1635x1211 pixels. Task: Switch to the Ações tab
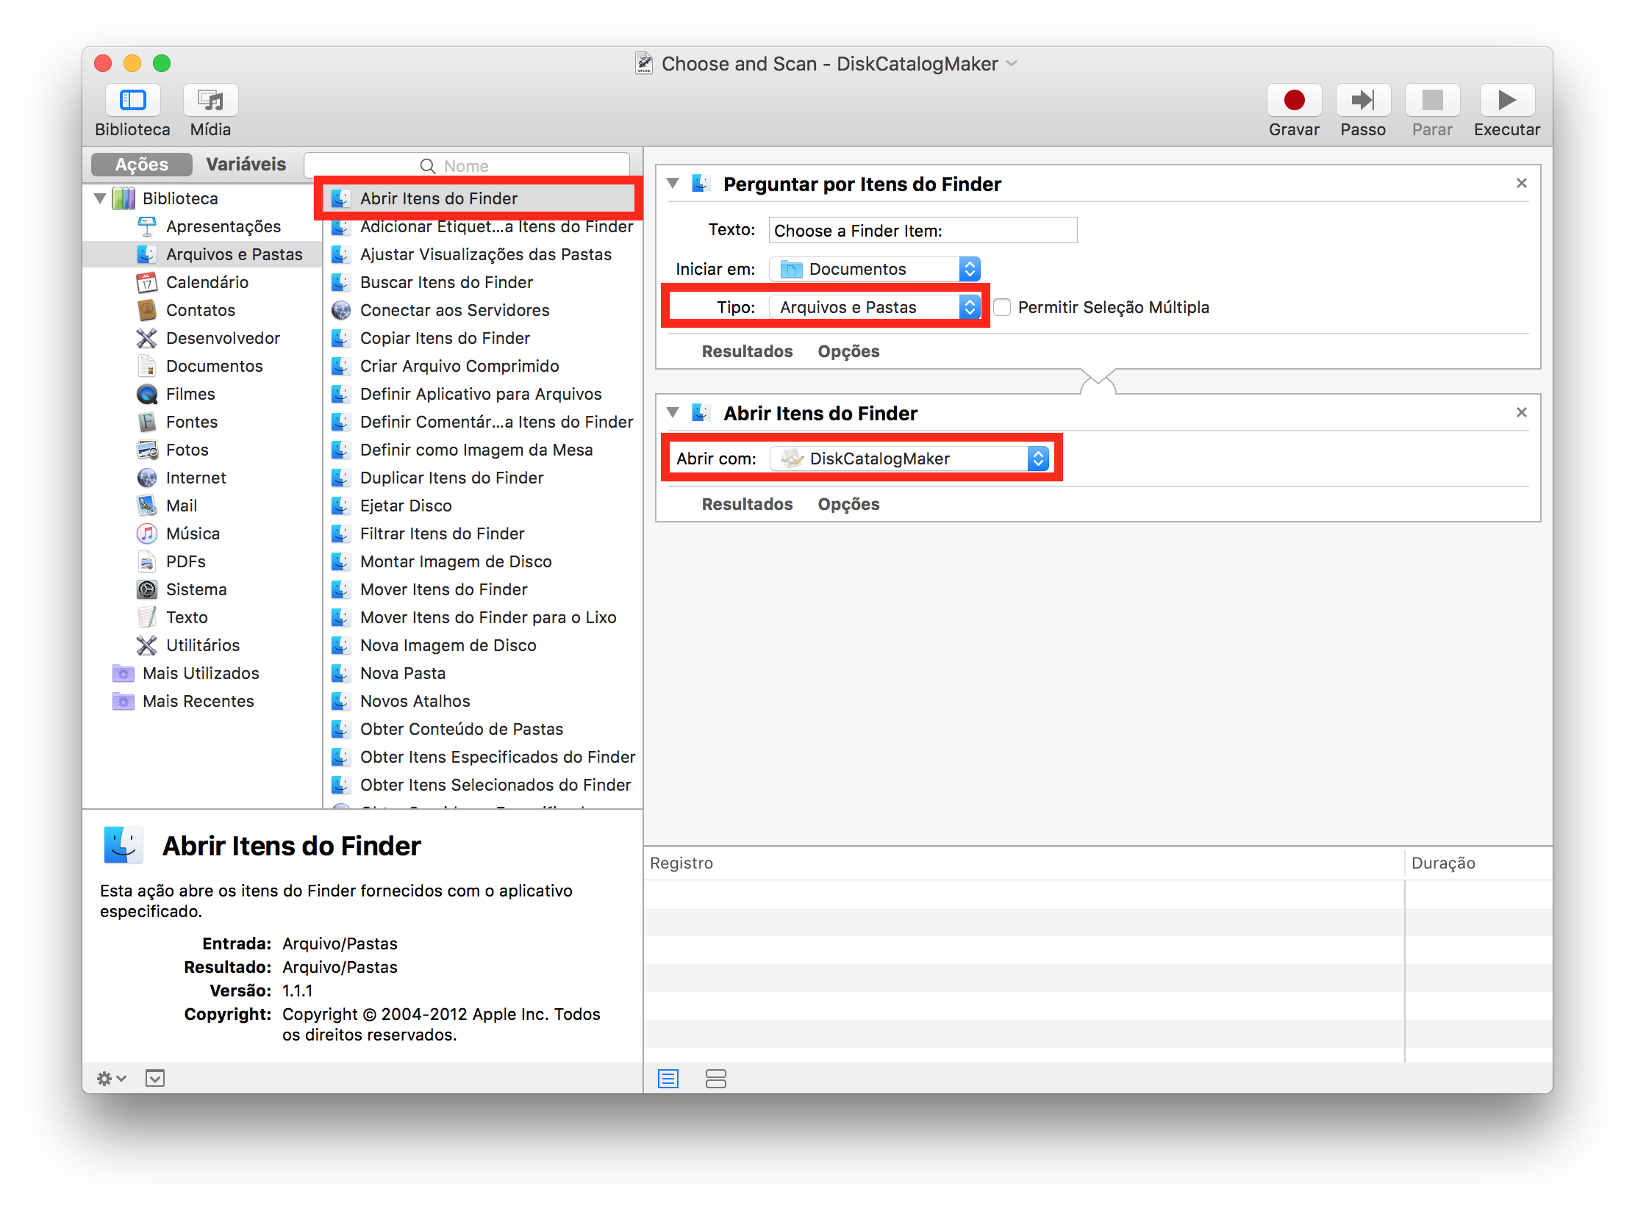point(142,164)
